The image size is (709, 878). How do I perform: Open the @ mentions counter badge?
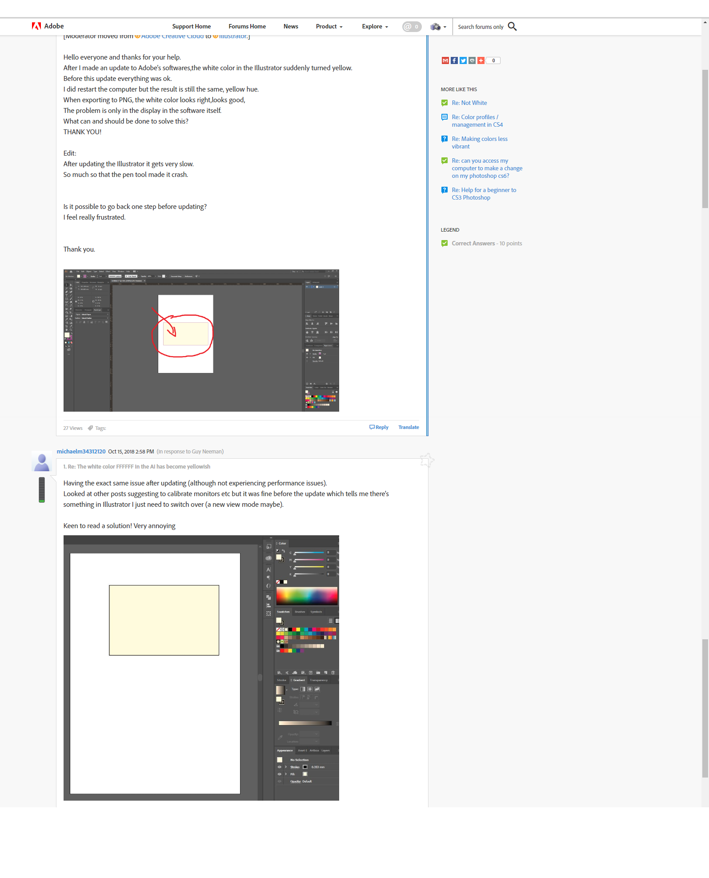tap(412, 27)
